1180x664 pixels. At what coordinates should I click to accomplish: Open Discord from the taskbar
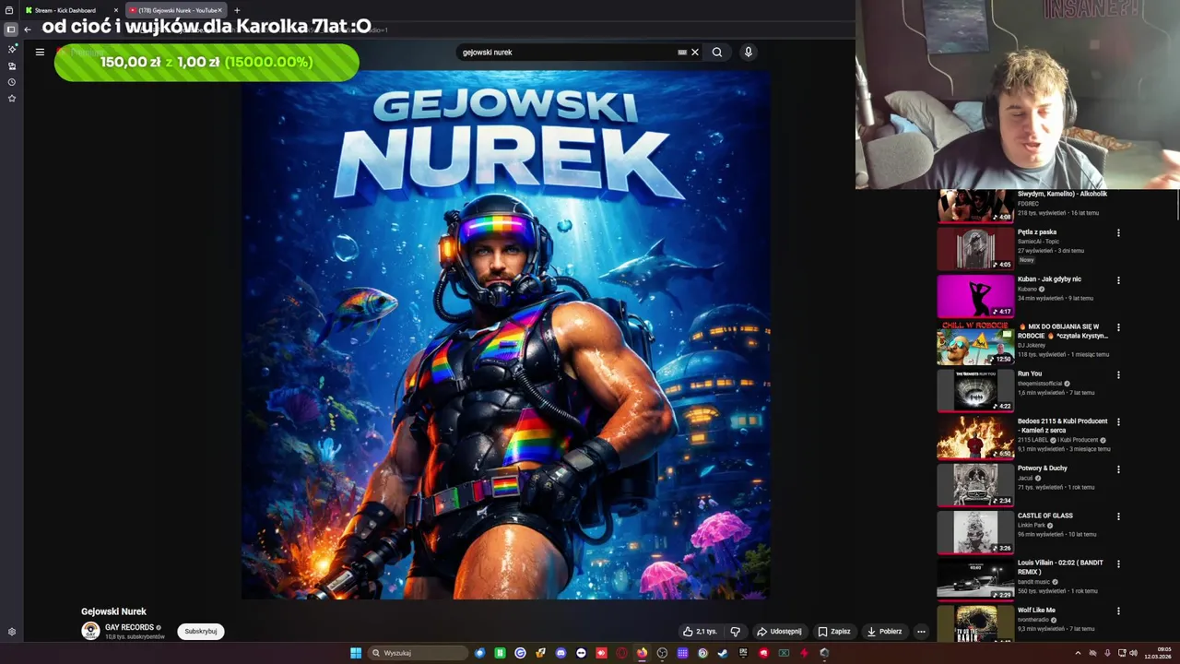click(x=560, y=653)
